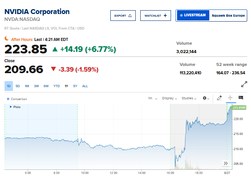The image size is (251, 177).
Task: Activate the crosshair tool
Action: 230,98
